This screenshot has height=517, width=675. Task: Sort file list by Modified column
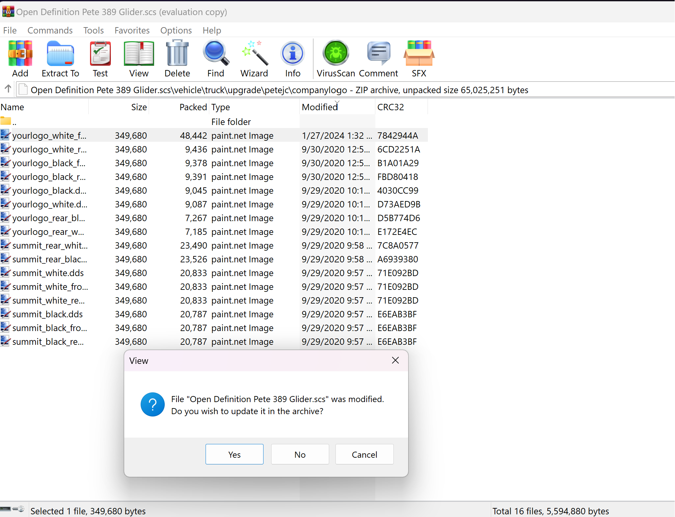point(320,107)
